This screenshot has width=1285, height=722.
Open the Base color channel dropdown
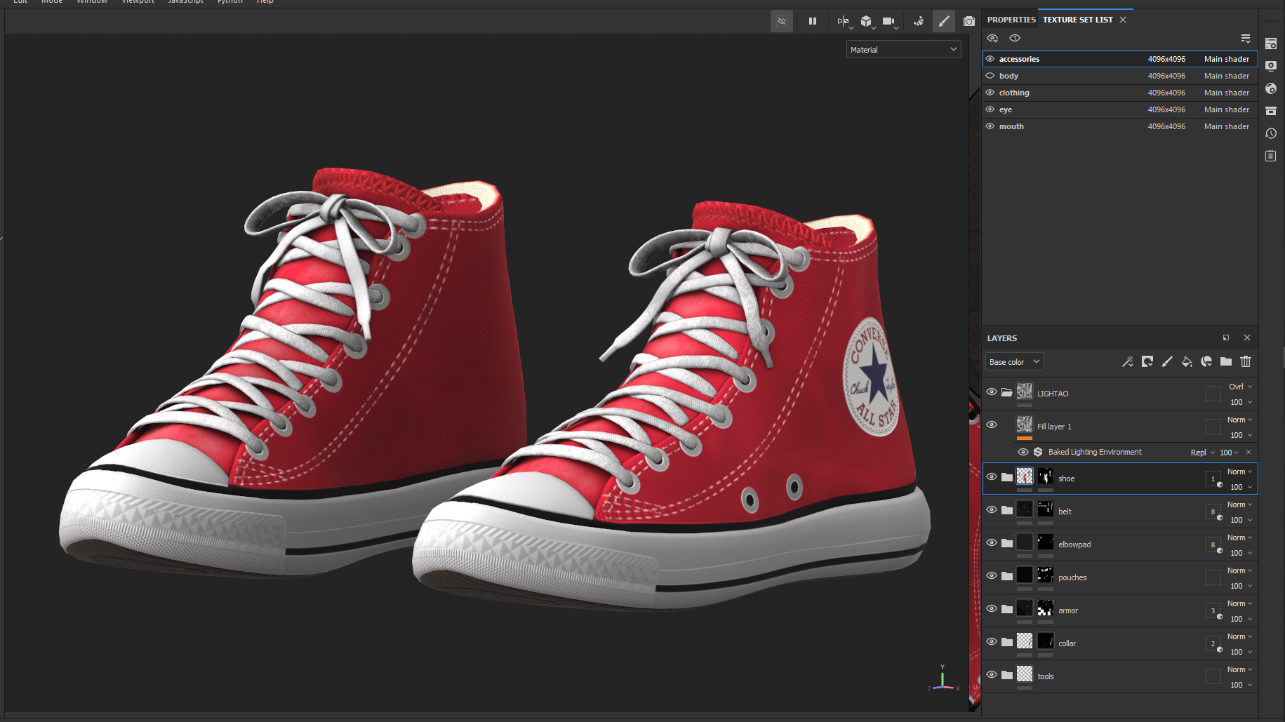1013,362
